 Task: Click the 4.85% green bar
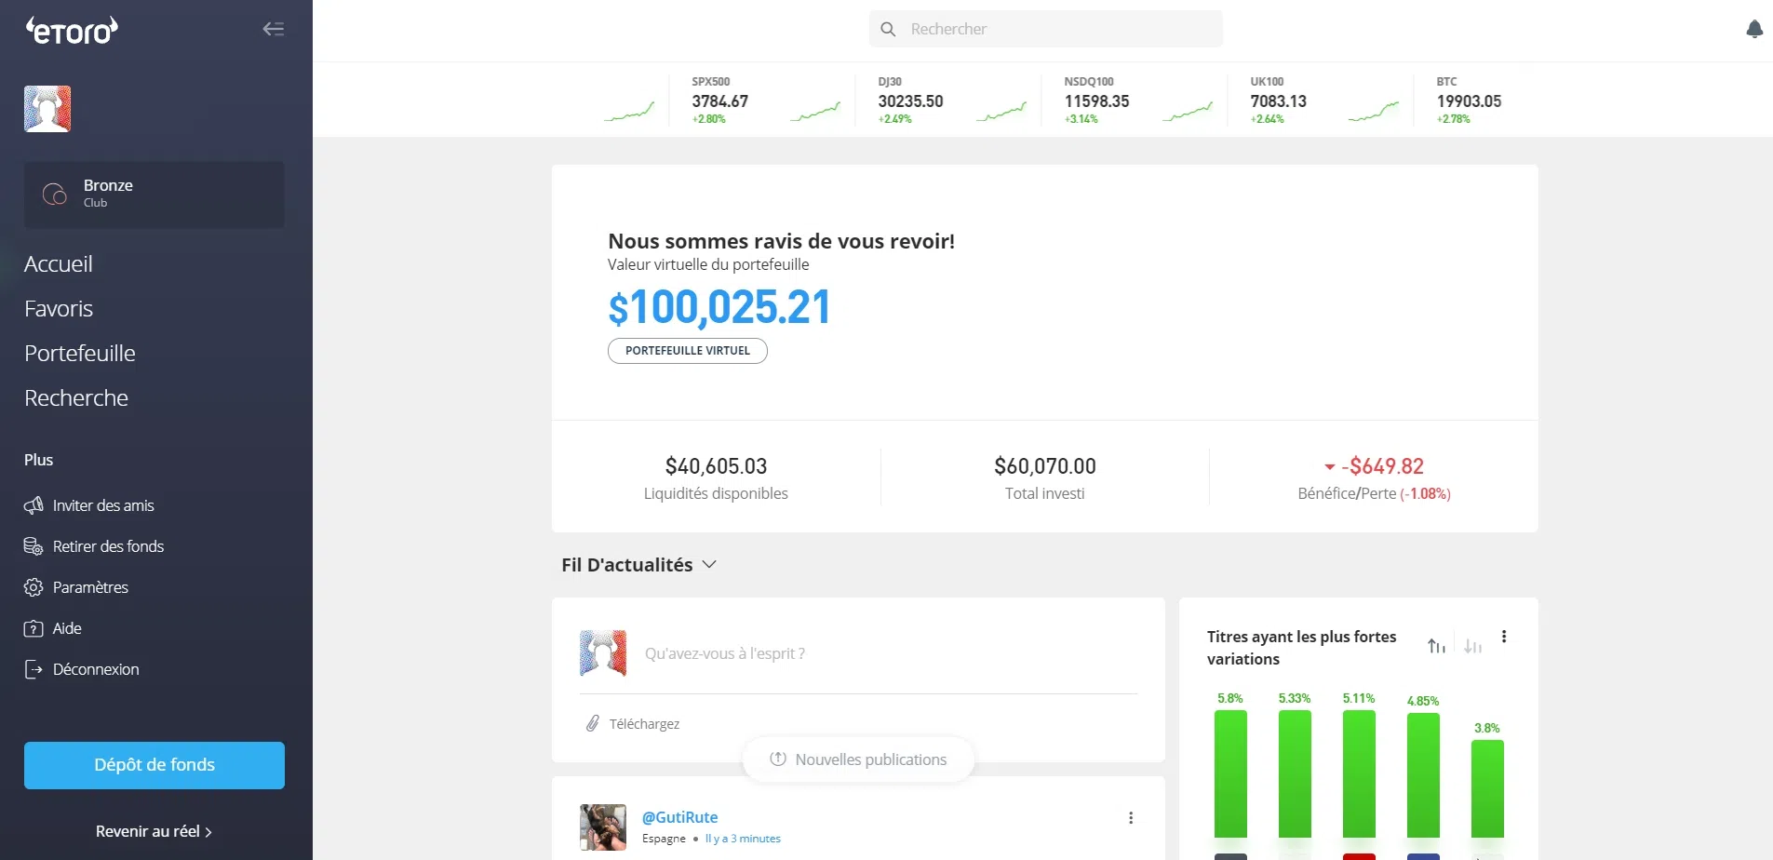click(x=1423, y=776)
